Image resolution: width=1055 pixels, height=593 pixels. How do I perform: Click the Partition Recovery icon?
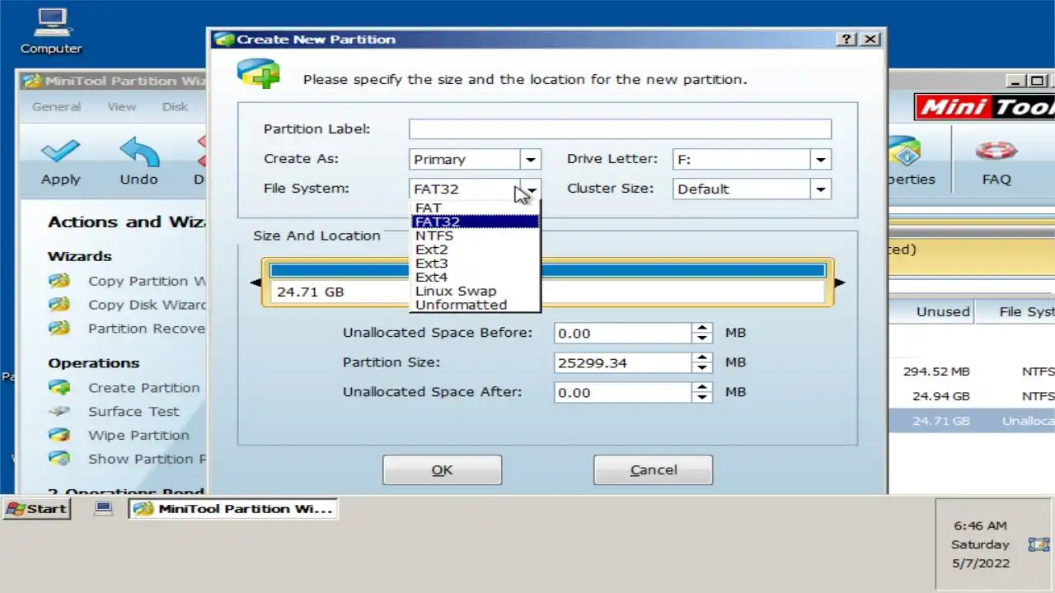point(59,329)
